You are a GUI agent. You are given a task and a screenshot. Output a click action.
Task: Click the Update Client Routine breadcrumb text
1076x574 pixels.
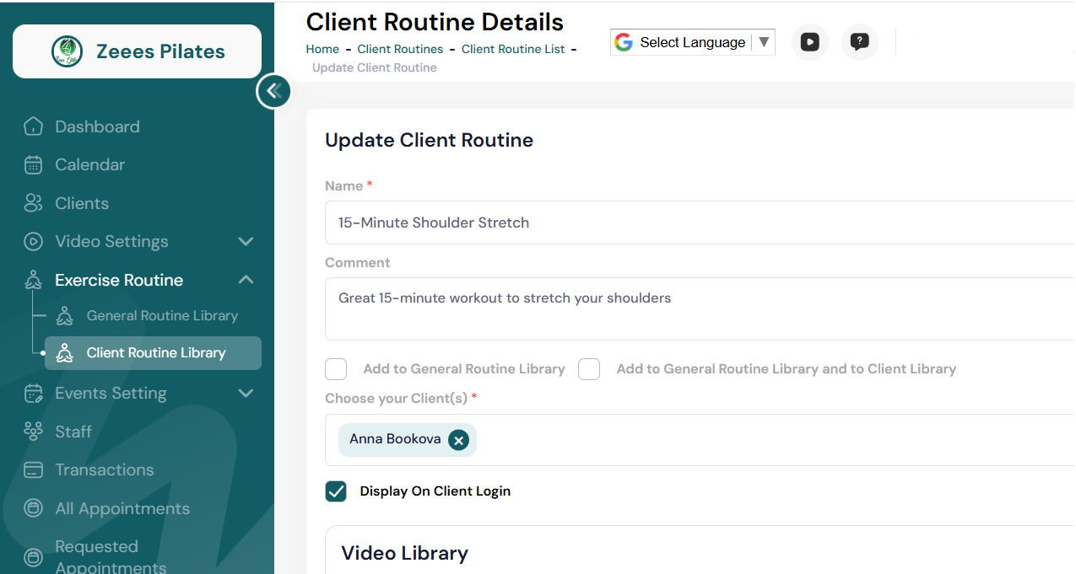pyautogui.click(x=375, y=67)
